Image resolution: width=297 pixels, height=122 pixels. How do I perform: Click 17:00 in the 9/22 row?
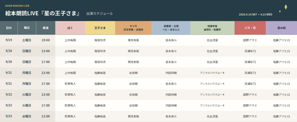tap(46, 105)
